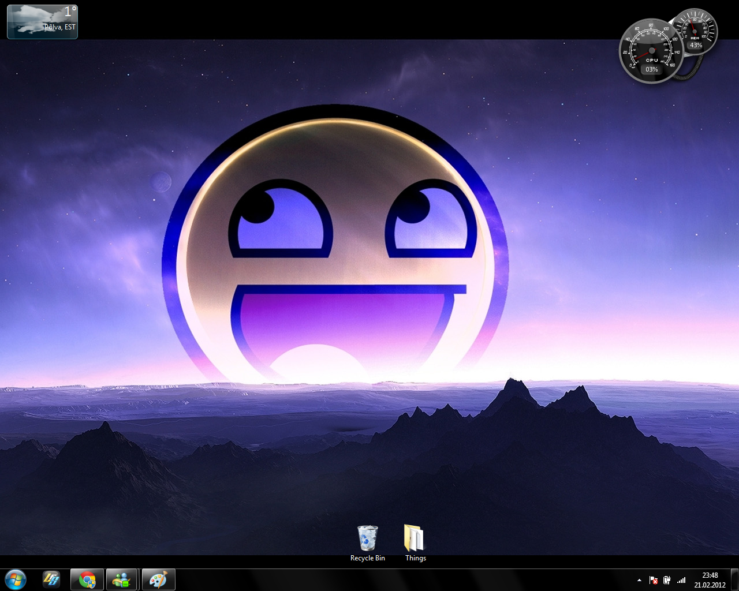Viewport: 739px width, 591px height.
Task: Open Windows Live Messenger from the taskbar
Action: coord(122,579)
